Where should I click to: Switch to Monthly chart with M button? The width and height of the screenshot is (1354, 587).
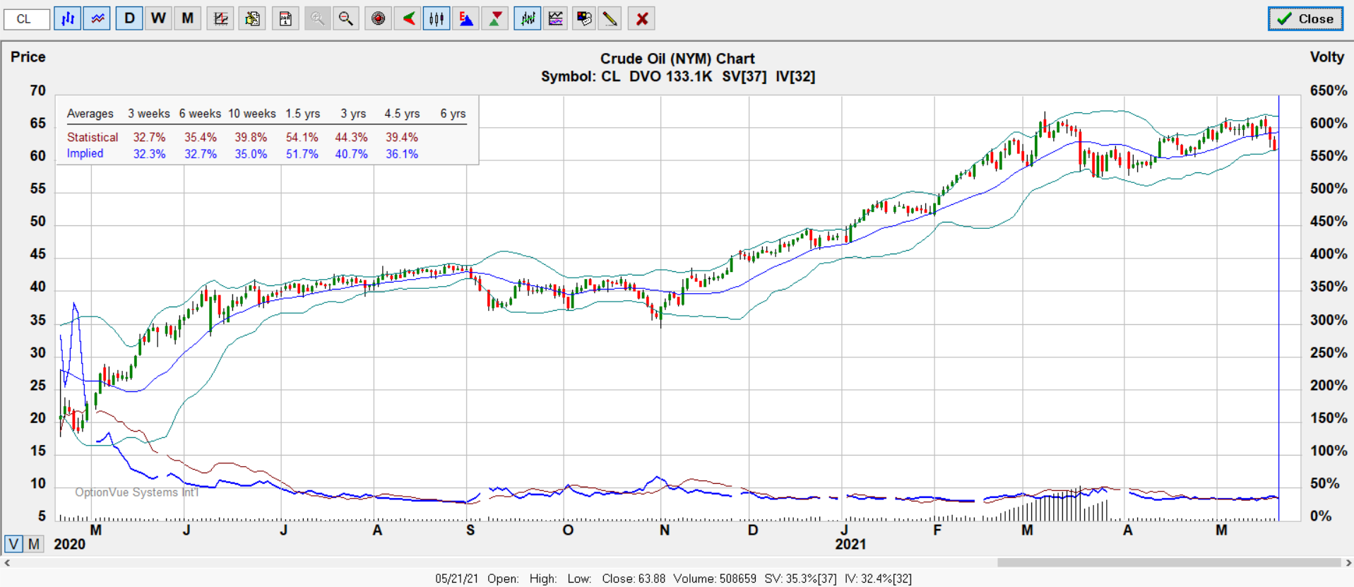click(x=187, y=19)
